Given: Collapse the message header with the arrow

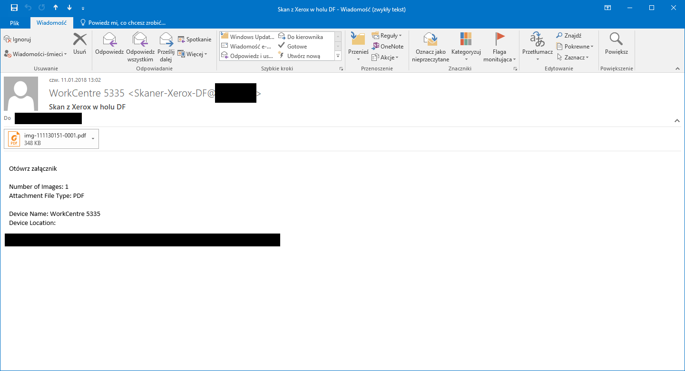Looking at the screenshot, I should (677, 121).
